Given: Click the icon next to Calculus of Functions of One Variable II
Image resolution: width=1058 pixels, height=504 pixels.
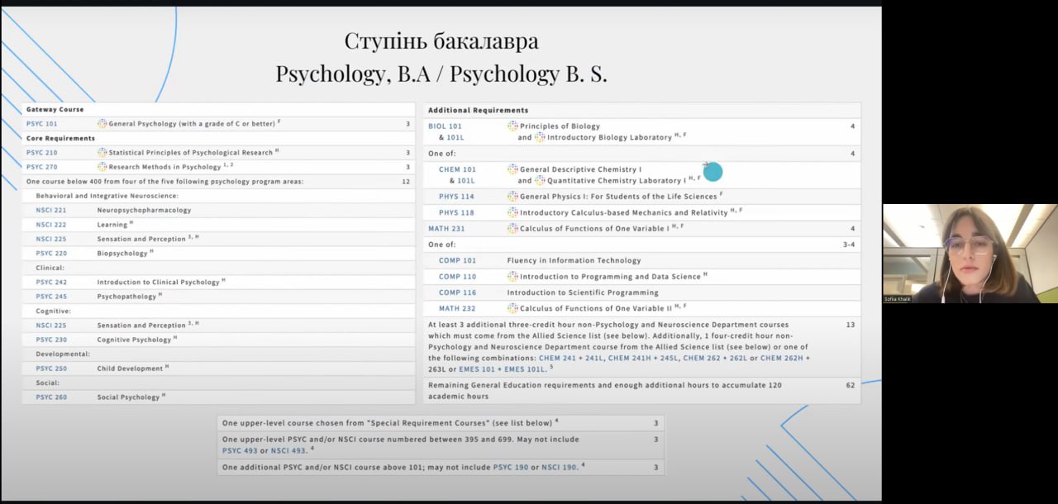Looking at the screenshot, I should 512,308.
